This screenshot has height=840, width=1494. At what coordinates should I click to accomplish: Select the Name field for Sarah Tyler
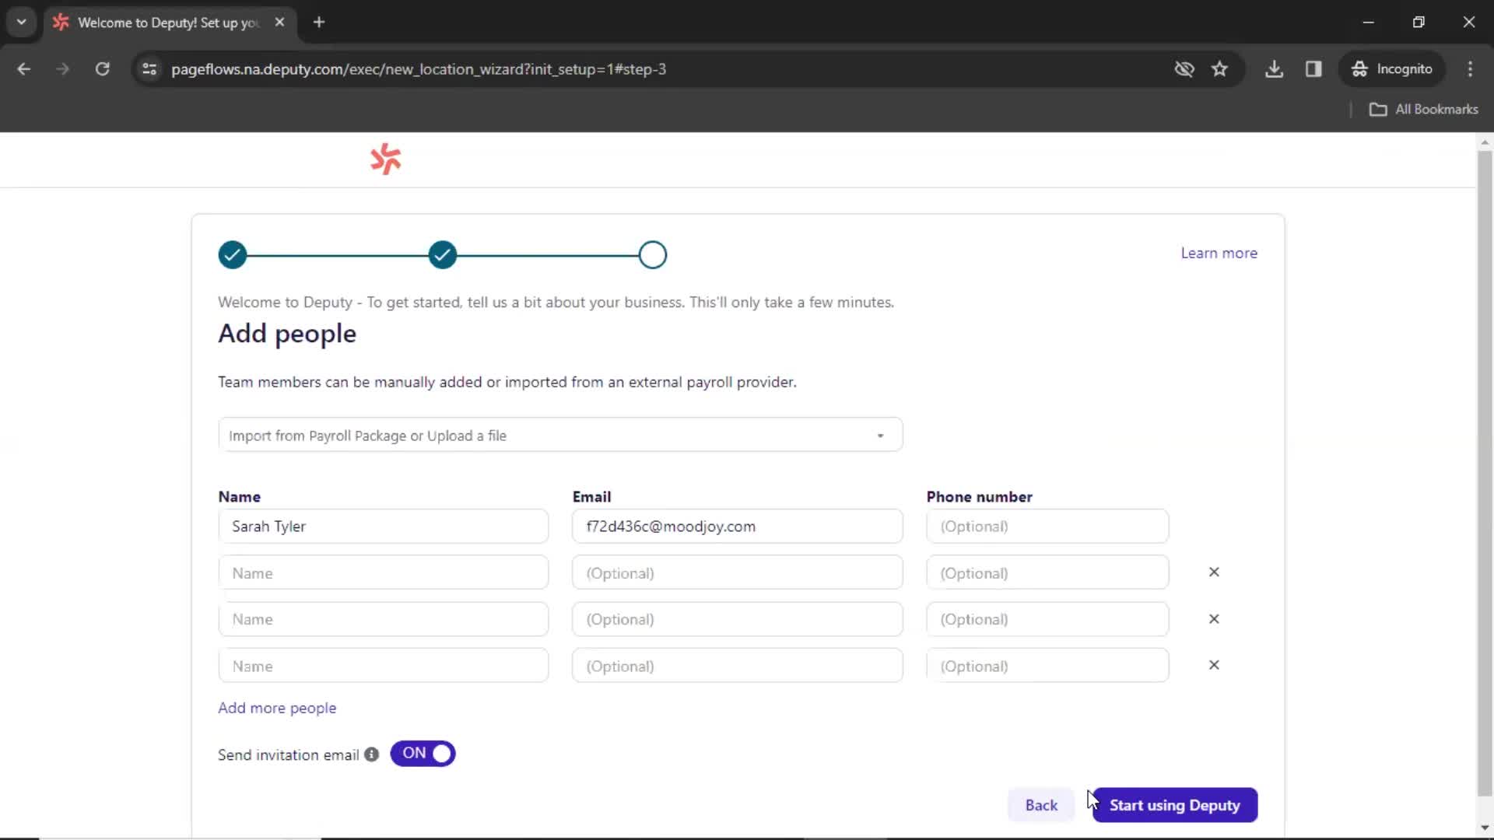(383, 526)
